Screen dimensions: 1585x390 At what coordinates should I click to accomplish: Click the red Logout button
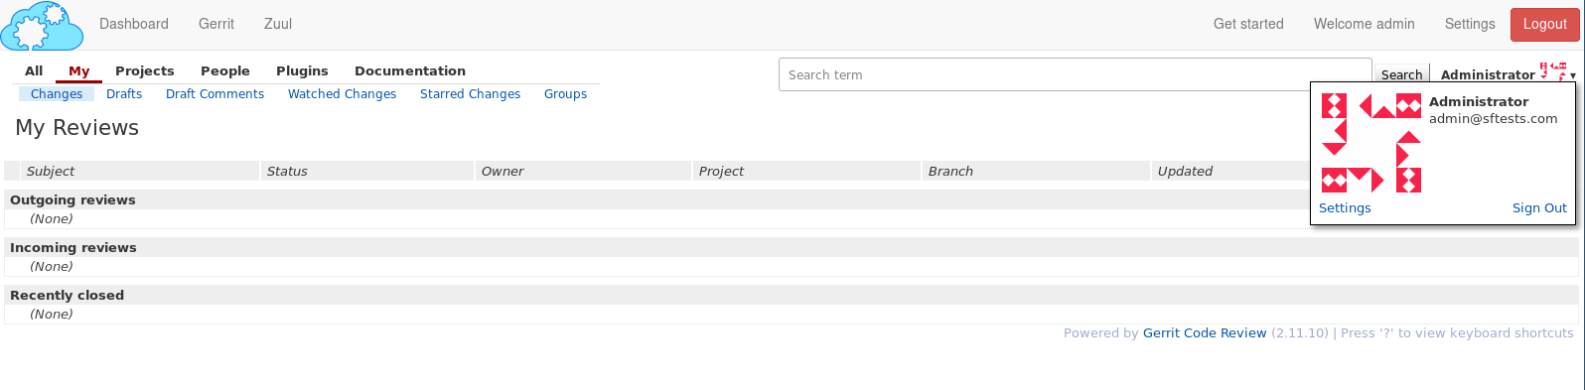[x=1544, y=24]
